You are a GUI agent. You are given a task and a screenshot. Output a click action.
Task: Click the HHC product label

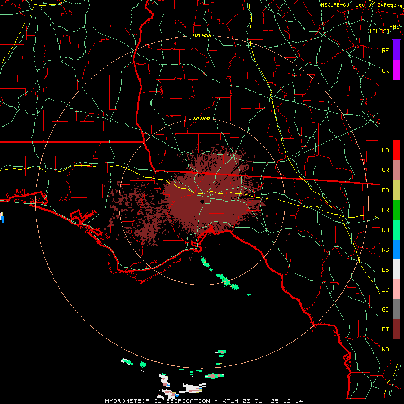pos(394,27)
